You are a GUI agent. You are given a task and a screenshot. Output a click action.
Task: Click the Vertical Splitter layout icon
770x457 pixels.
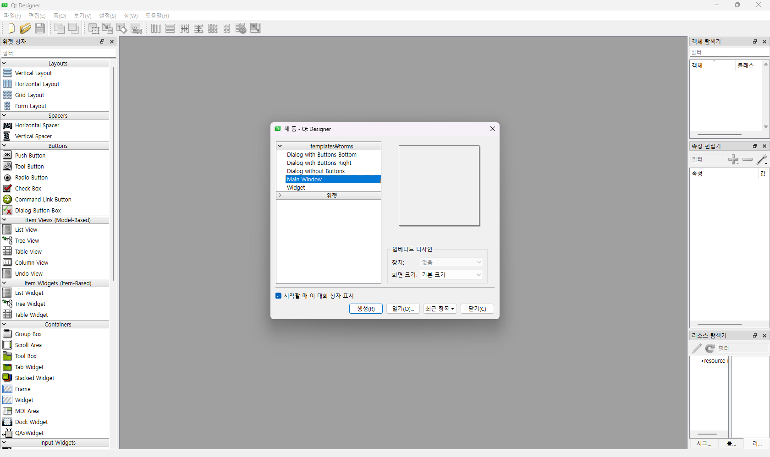click(x=198, y=28)
